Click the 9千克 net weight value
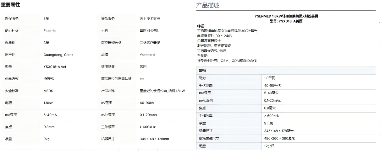Screen dimensions: 380x153 (268, 123)
